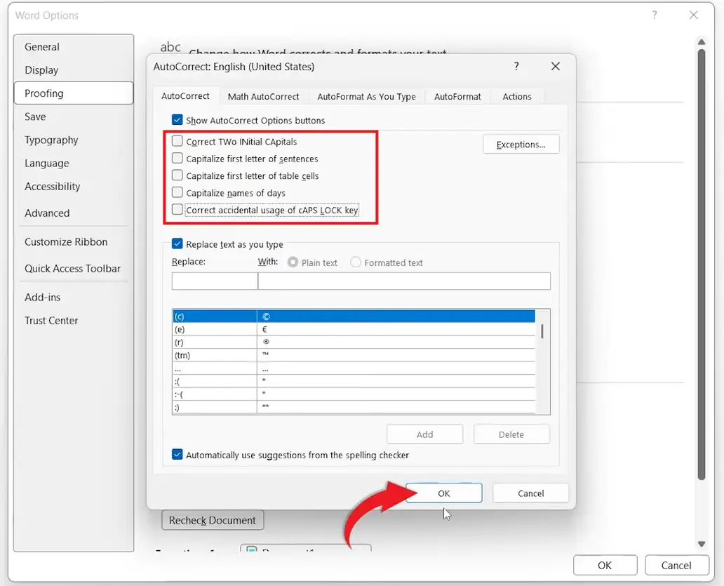Image resolution: width=724 pixels, height=586 pixels.
Task: Open the Advanced options category
Action: click(74, 213)
